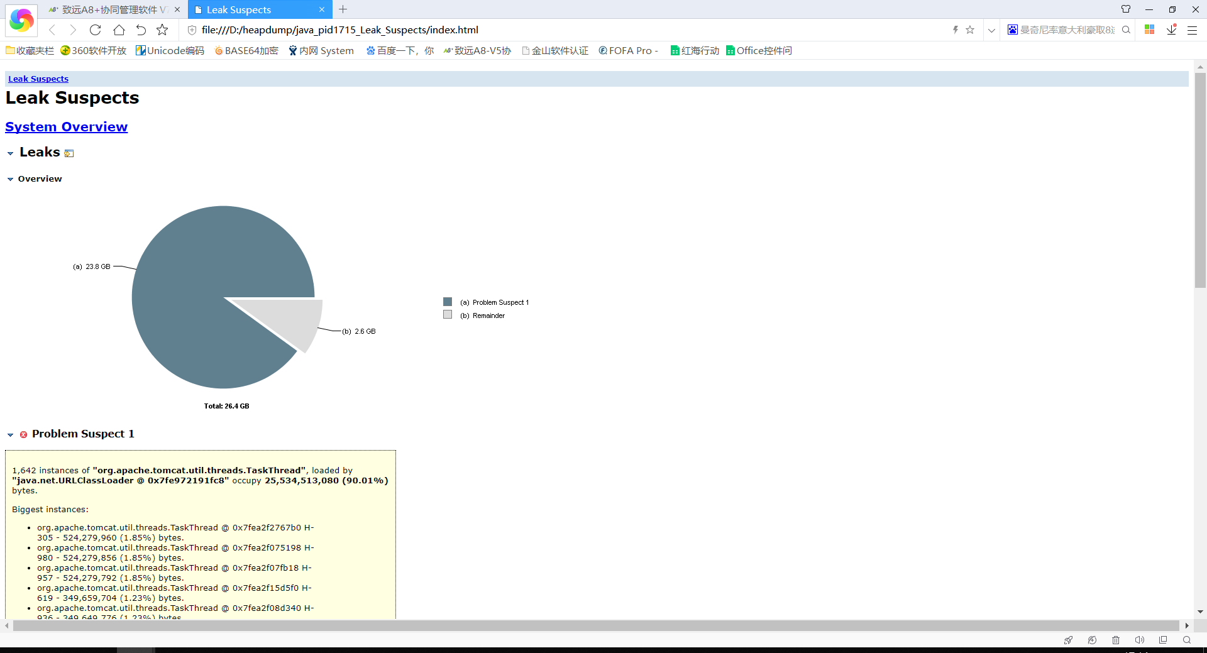Open the 360软件开放 bookmark
This screenshot has width=1207, height=653.
(94, 50)
